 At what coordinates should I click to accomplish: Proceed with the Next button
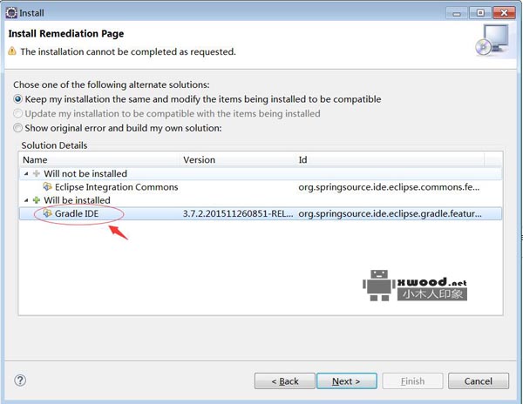point(347,381)
